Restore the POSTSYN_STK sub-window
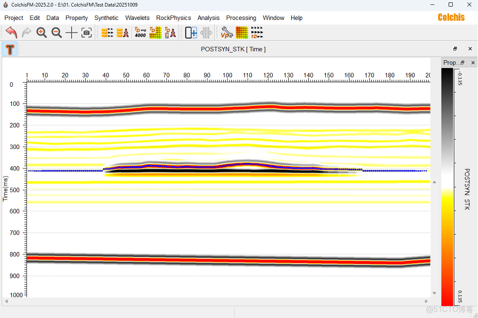 pos(455,49)
